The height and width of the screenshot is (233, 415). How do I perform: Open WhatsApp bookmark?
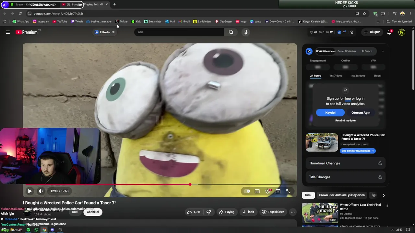(21, 22)
